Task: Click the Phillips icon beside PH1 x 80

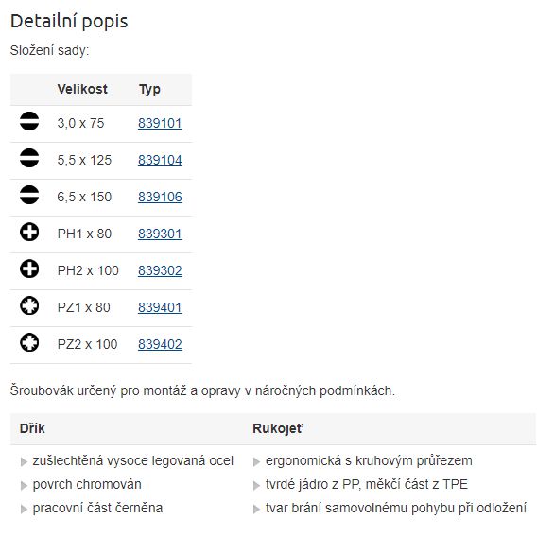Action: tap(29, 232)
